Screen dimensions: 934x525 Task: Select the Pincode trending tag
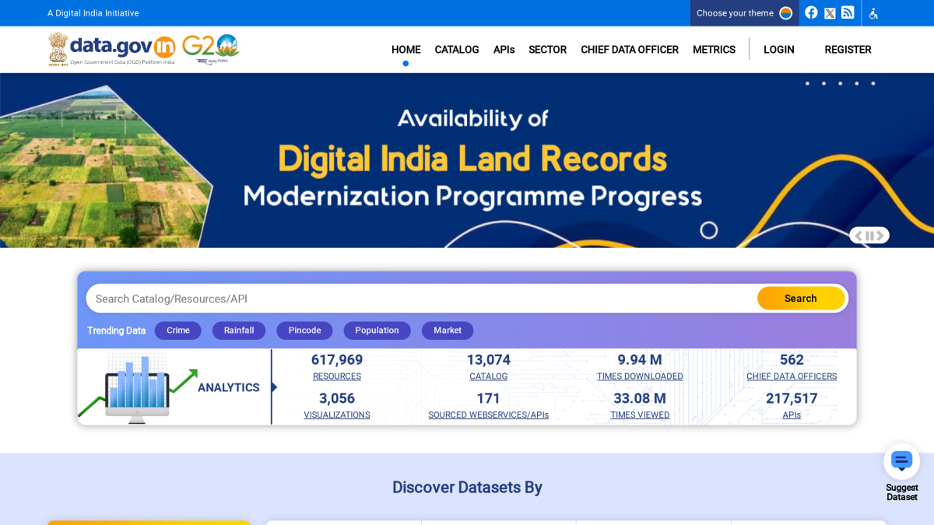point(304,331)
